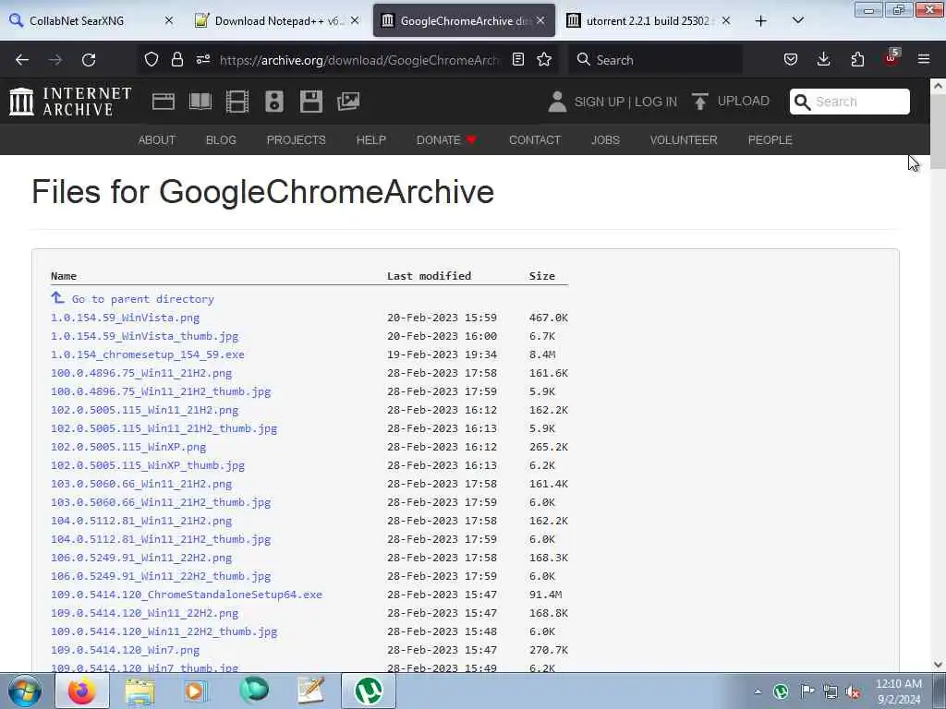Open Internet Archive software floppy icon
The image size is (946, 709).
[311, 102]
